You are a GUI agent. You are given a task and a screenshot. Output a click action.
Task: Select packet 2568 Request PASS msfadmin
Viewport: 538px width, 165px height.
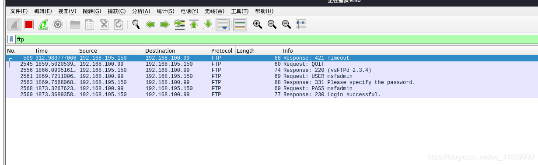click(272, 88)
